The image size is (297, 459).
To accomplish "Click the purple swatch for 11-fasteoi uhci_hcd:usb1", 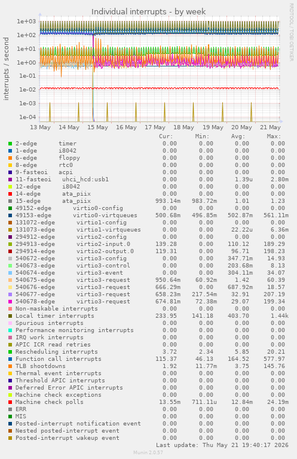I will point(10,180).
